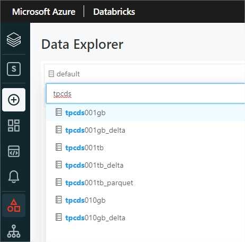Click the icon beside tpcds001tb_delta

click(x=59, y=165)
